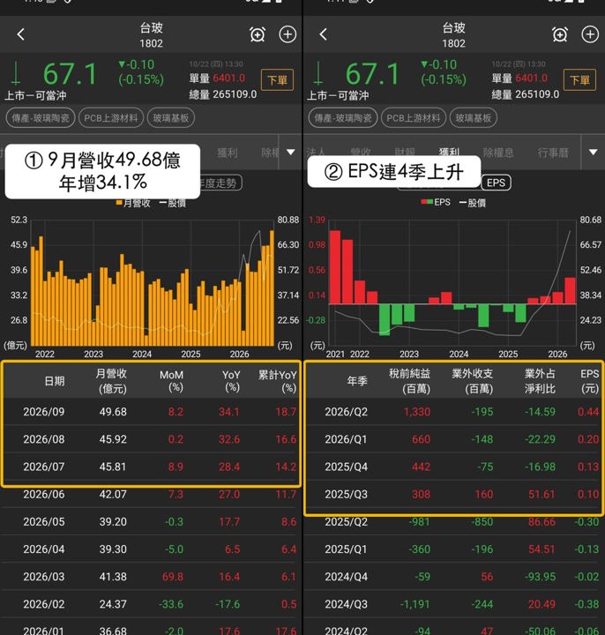Click the 2026/Q2 earnings row
Image resolution: width=605 pixels, height=635 pixels.
point(454,412)
